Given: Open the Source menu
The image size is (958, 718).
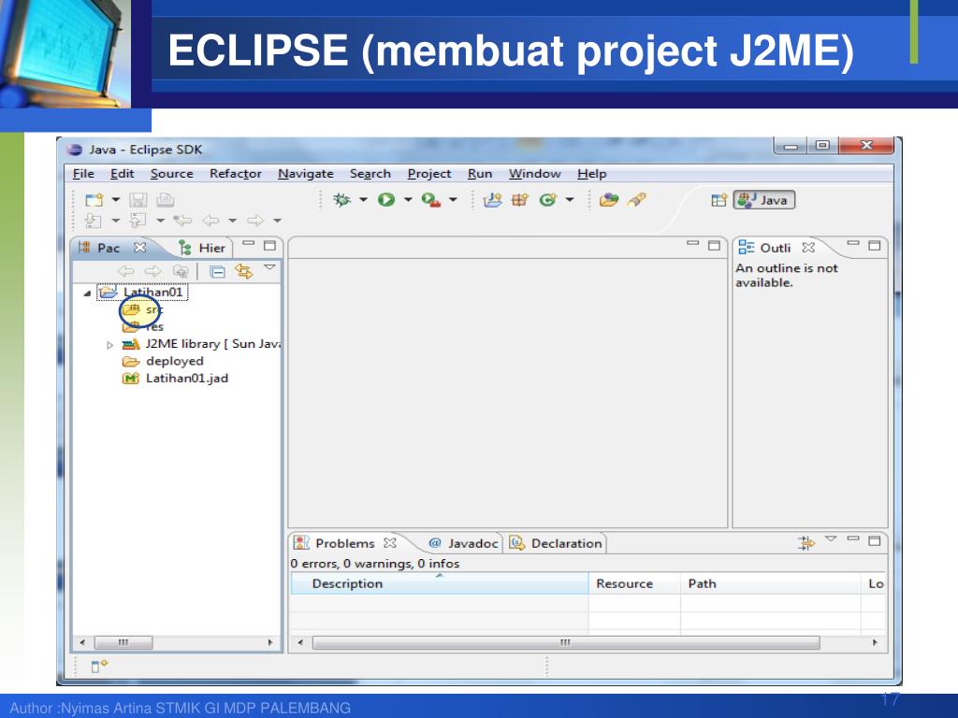Looking at the screenshot, I should pos(172,173).
